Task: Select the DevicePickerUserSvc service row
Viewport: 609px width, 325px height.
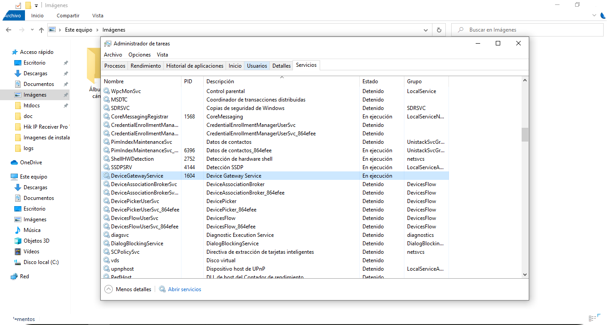Action: (x=135, y=201)
